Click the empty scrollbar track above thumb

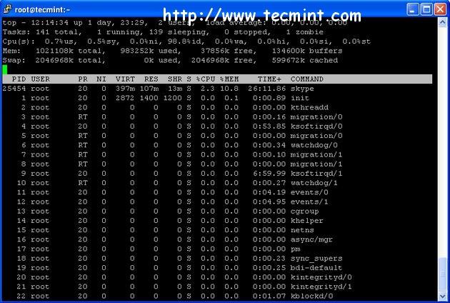[x=442, y=142]
